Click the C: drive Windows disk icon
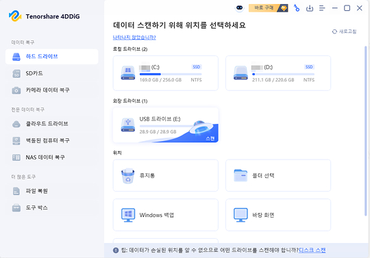This screenshot has width=370, height=258. pos(128,73)
